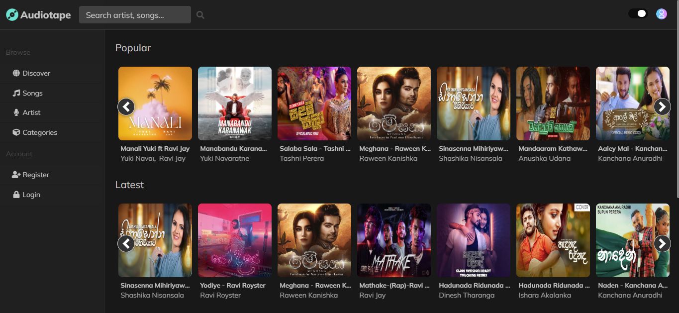Viewport: 679px width, 313px height.
Task: Click song title Manabandu Karana...
Action: [x=233, y=148]
